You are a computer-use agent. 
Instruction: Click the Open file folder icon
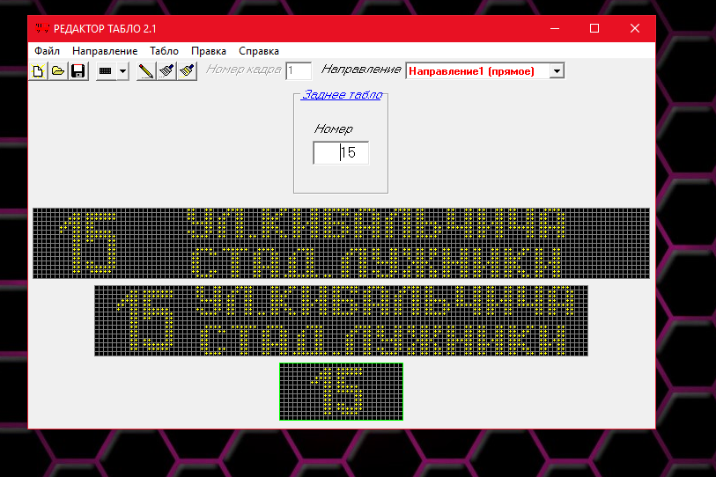click(x=58, y=71)
